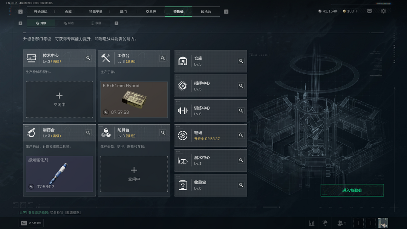
Task: Add production in idle 防具台 slot
Action: click(134, 174)
